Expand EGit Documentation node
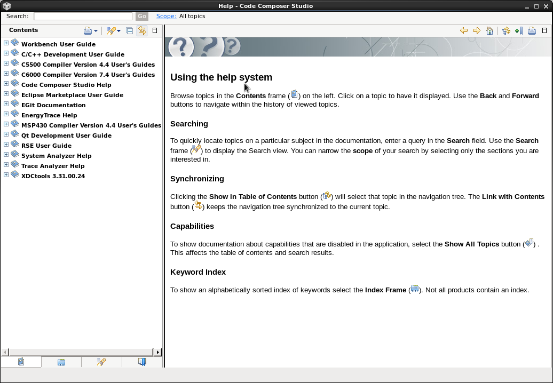 point(6,104)
